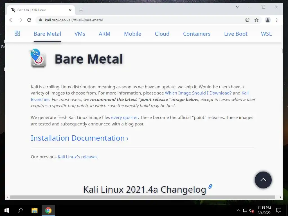
Task: Click the Bare Metal disk logo
Action: 38,58
